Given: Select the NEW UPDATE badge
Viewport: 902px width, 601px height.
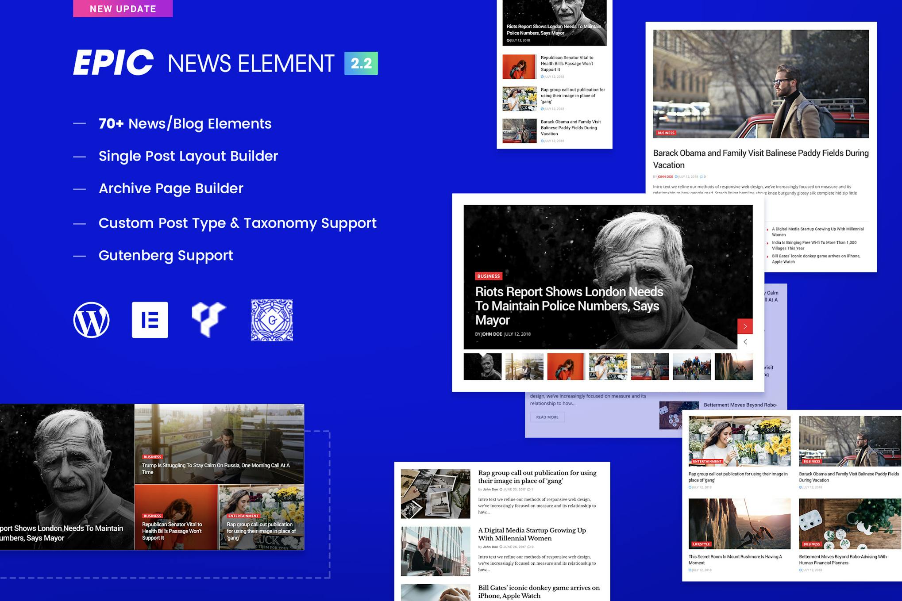Looking at the screenshot, I should pos(122,8).
